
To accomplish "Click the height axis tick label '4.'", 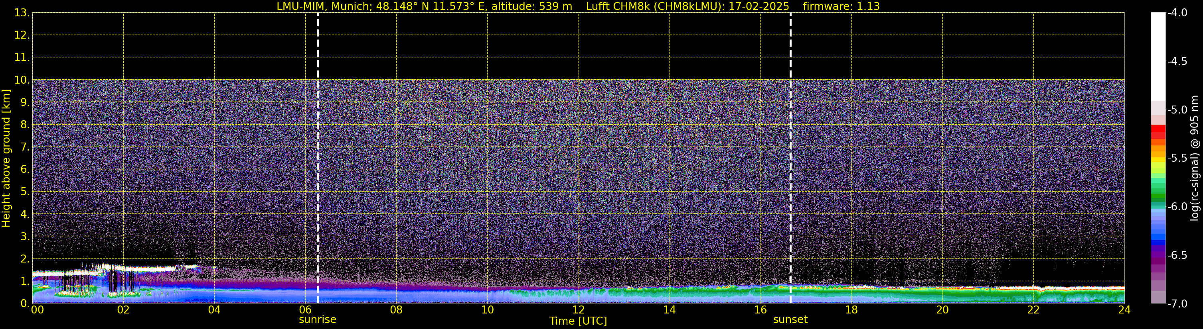I will point(25,214).
